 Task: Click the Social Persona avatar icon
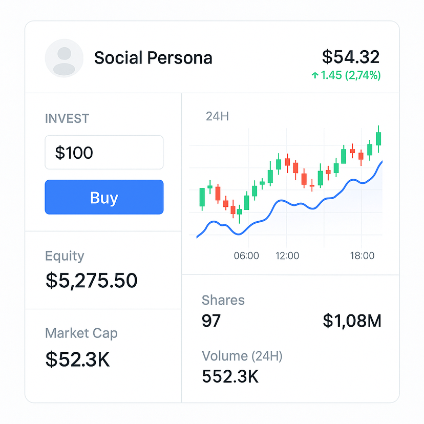pyautogui.click(x=64, y=58)
